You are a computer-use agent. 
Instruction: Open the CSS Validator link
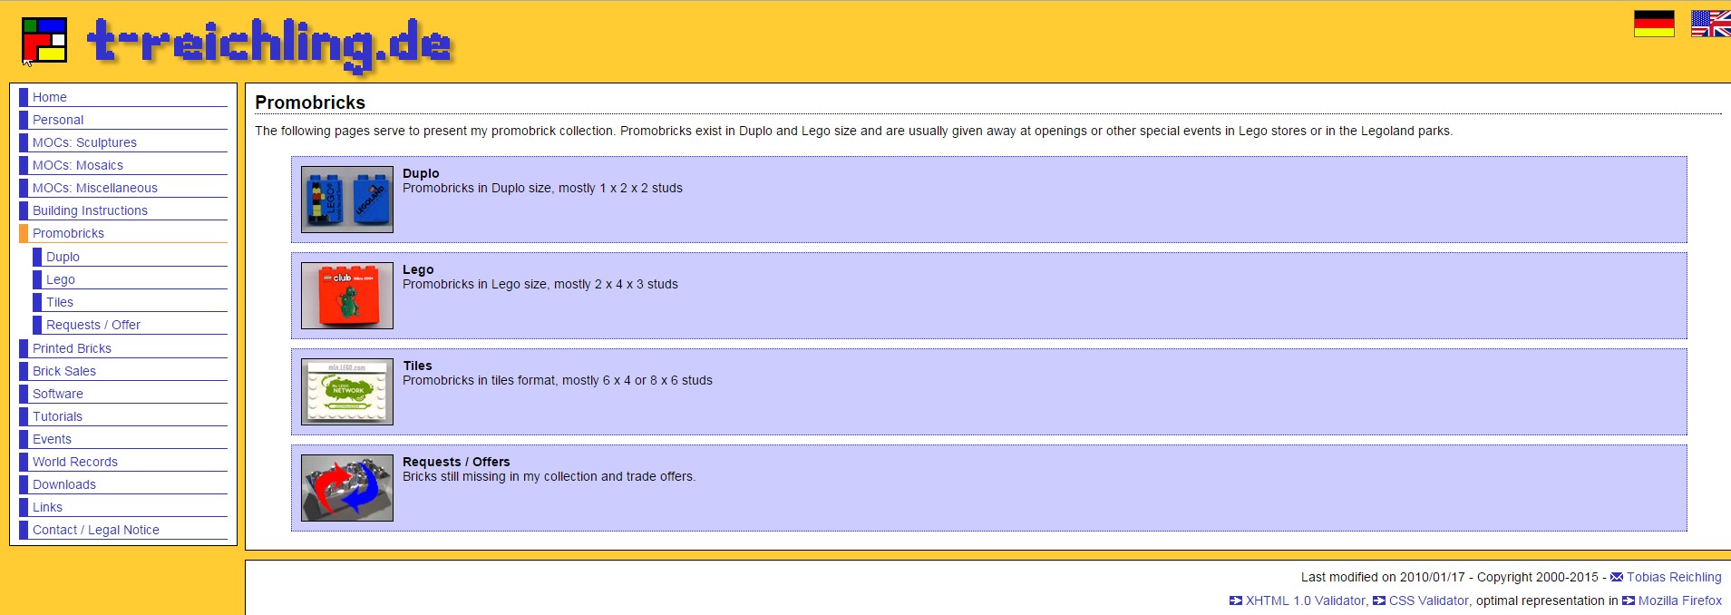[1429, 600]
